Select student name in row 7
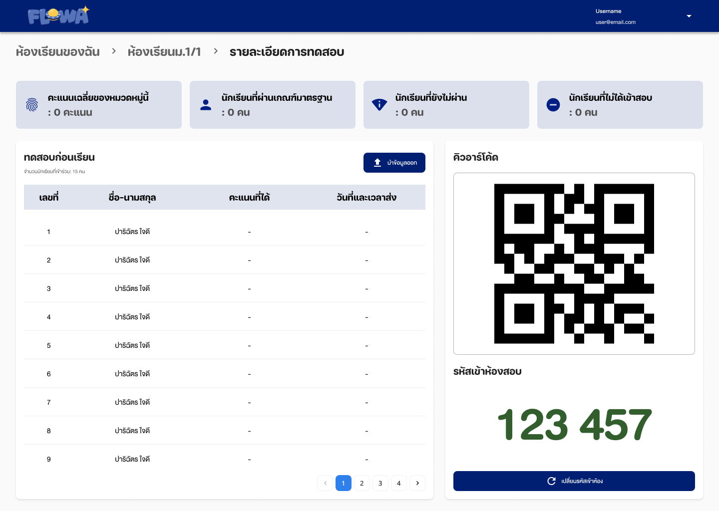The image size is (719, 511). pos(132,402)
